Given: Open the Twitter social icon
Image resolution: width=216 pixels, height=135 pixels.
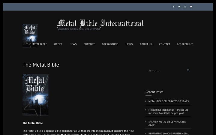Looking at the screenshot, I should click(179, 7).
